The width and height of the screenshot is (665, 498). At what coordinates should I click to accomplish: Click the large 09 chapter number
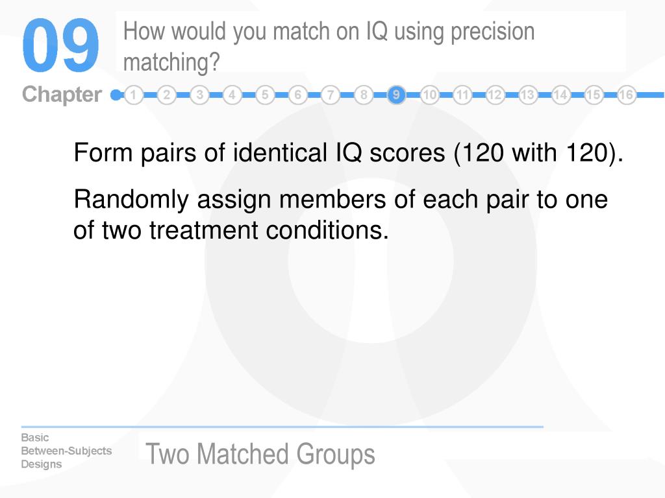tap(60, 45)
